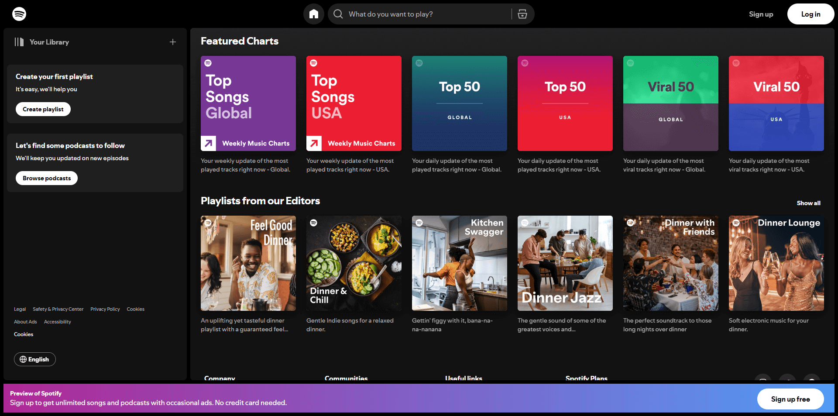
Task: Click 'Let's find some podcasts to follow' text
Action: click(70, 145)
